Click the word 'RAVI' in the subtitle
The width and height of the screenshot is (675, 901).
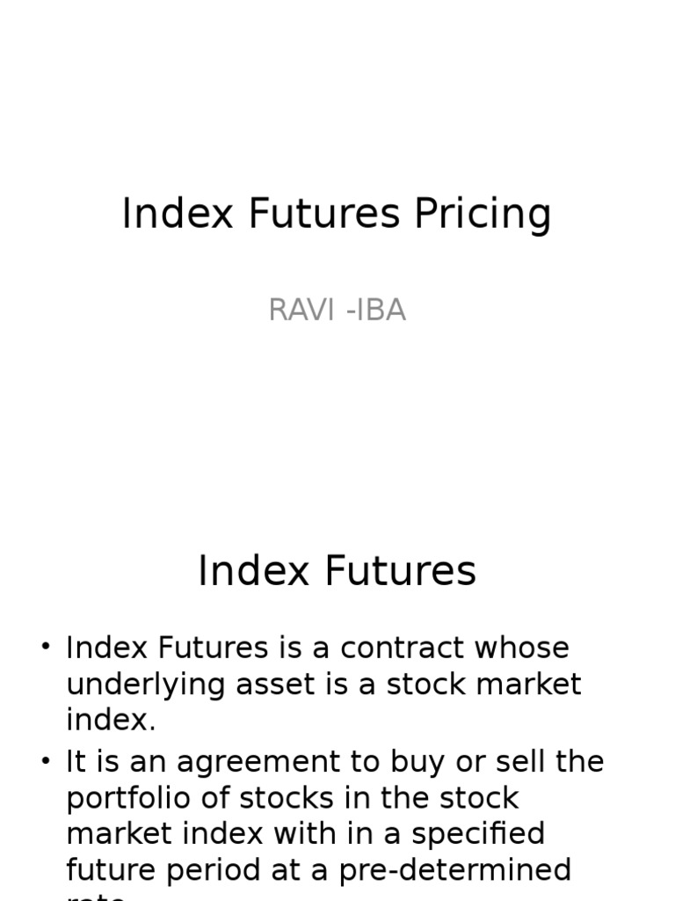click(301, 310)
